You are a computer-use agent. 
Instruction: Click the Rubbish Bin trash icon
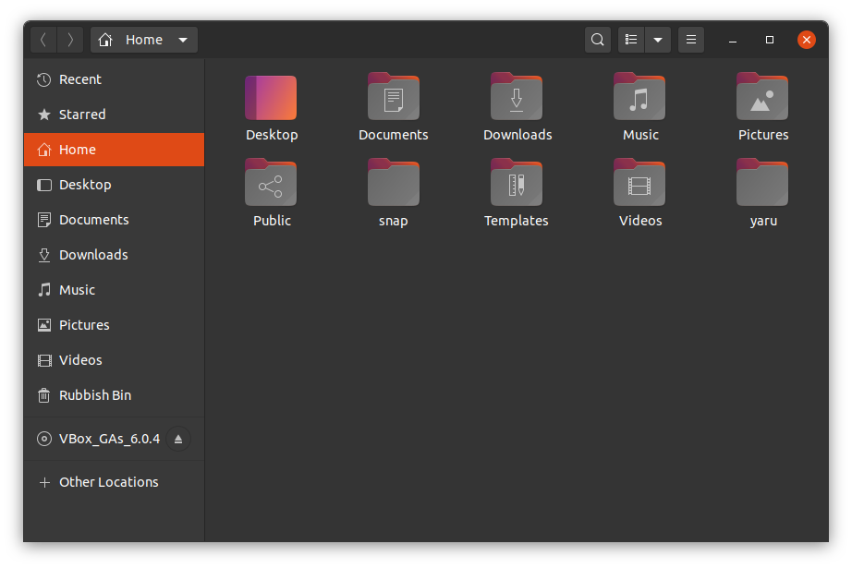(44, 395)
